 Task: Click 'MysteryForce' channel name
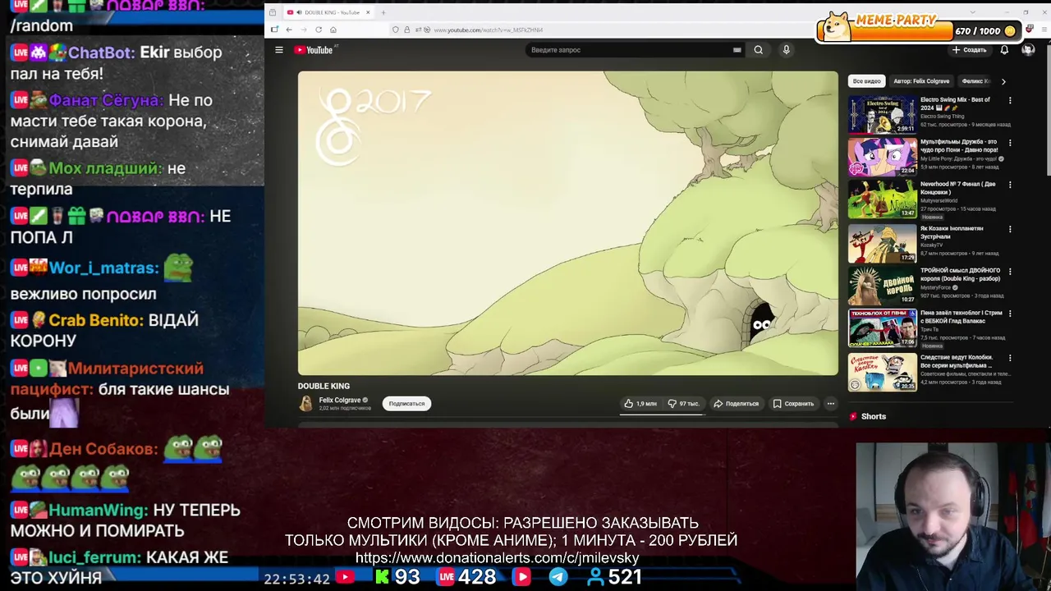[936, 288]
